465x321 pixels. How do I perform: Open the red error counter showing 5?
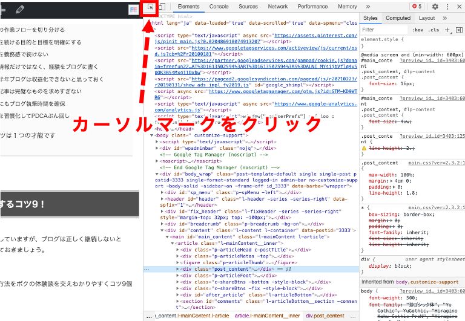pos(417,6)
